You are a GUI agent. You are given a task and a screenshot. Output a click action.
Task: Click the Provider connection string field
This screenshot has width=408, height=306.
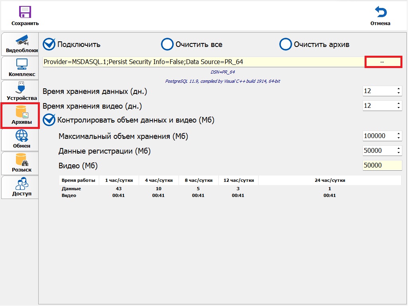[x=203, y=62]
